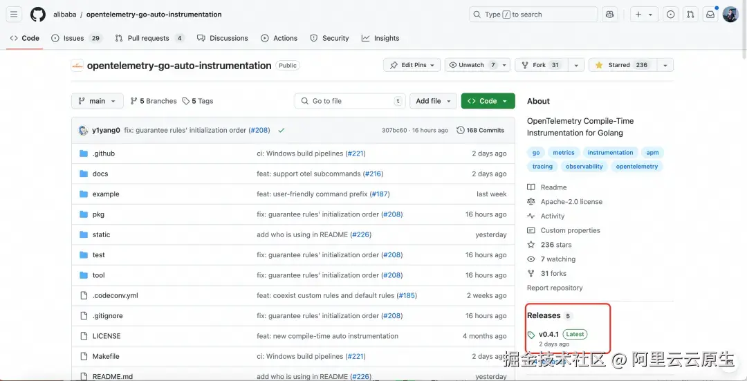Expand the Fork options caret
The width and height of the screenshot is (747, 381).
tap(576, 65)
